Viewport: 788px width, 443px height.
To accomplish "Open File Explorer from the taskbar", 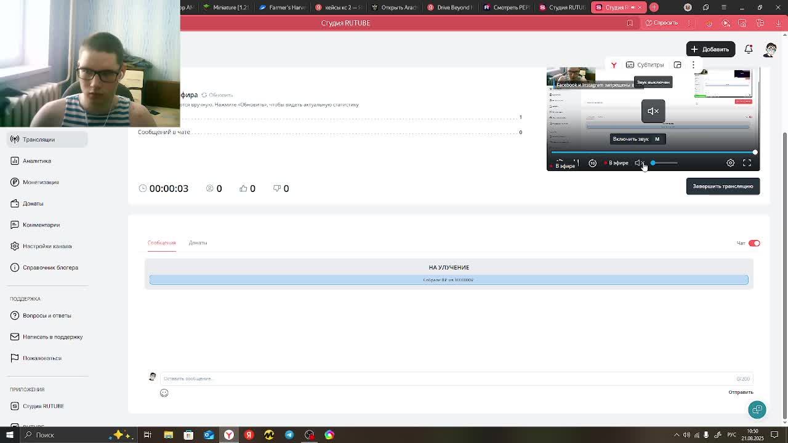I will [x=168, y=435].
